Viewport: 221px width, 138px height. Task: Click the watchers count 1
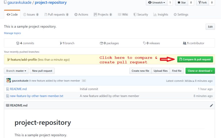(170, 3)
